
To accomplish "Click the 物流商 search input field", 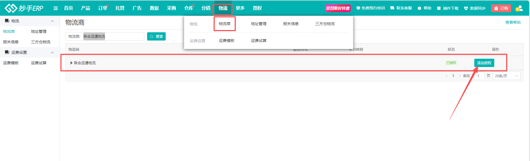I will [114, 36].
